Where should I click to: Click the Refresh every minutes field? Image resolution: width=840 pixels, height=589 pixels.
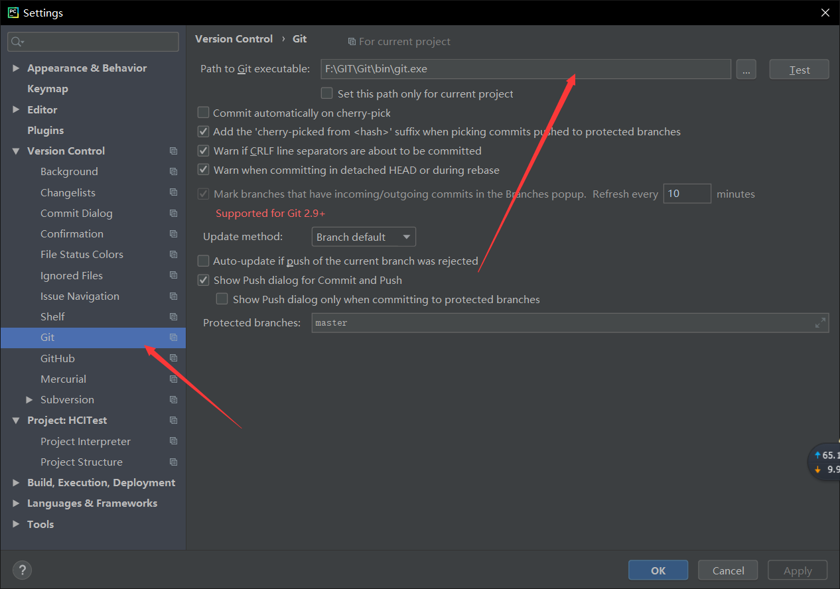687,194
